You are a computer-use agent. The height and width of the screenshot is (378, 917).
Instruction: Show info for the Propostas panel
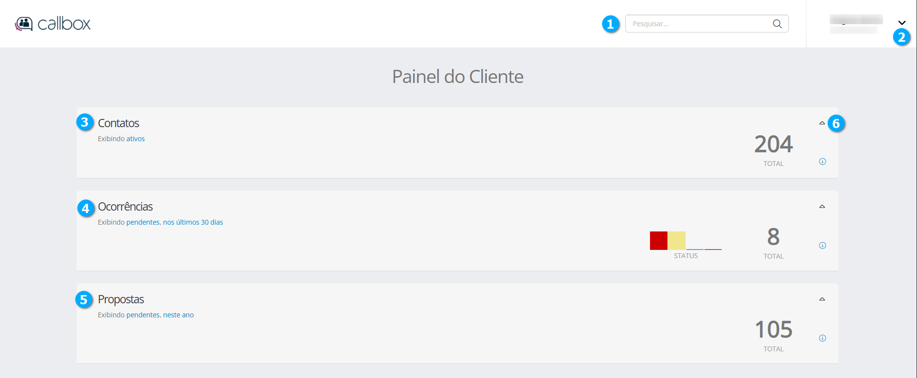pos(822,338)
